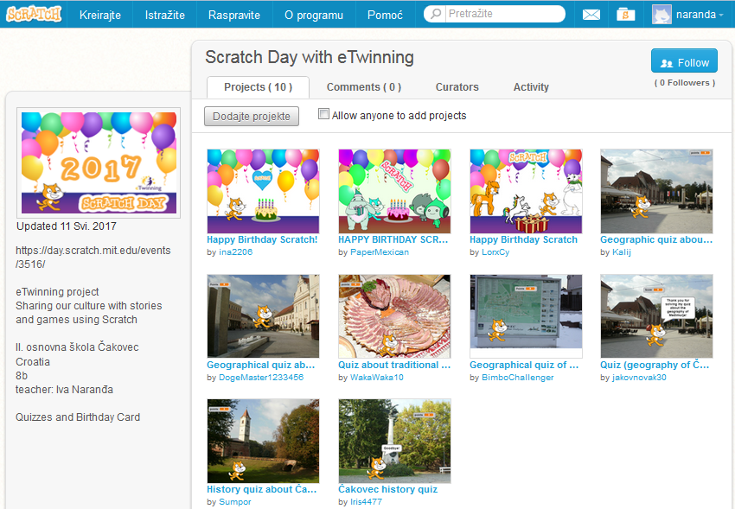Image resolution: width=735 pixels, height=509 pixels.
Task: Open thumbnail of Geographical quiz by DogeMaster1233456
Action: [263, 316]
